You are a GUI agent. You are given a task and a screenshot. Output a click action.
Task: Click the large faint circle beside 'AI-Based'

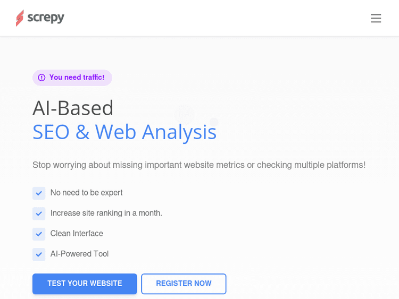[185, 114]
